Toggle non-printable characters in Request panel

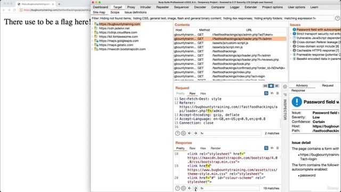point(272,93)
